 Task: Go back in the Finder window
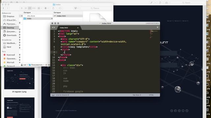click(4, 8)
